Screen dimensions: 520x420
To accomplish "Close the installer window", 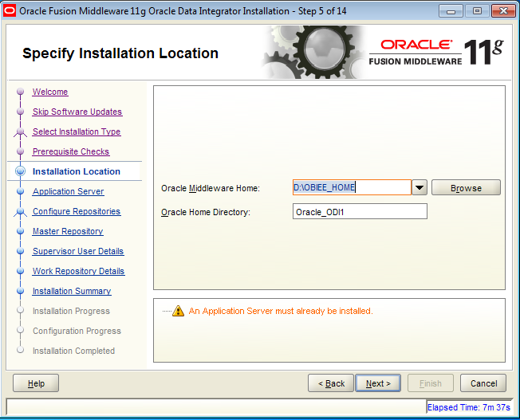I will 503,11.
